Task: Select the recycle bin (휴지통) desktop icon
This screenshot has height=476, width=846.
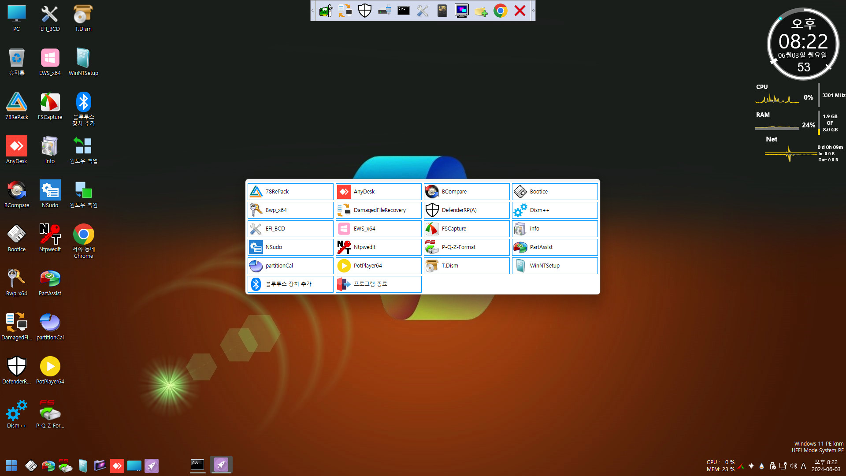Action: click(17, 62)
